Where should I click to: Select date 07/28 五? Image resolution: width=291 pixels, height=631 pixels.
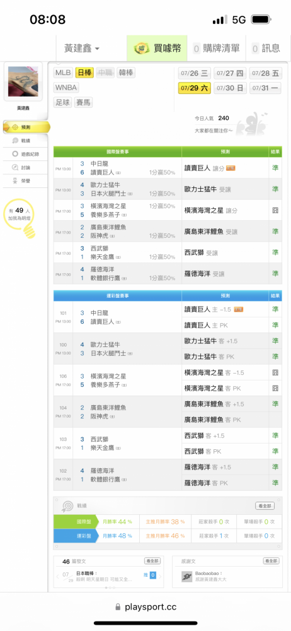coord(266,73)
